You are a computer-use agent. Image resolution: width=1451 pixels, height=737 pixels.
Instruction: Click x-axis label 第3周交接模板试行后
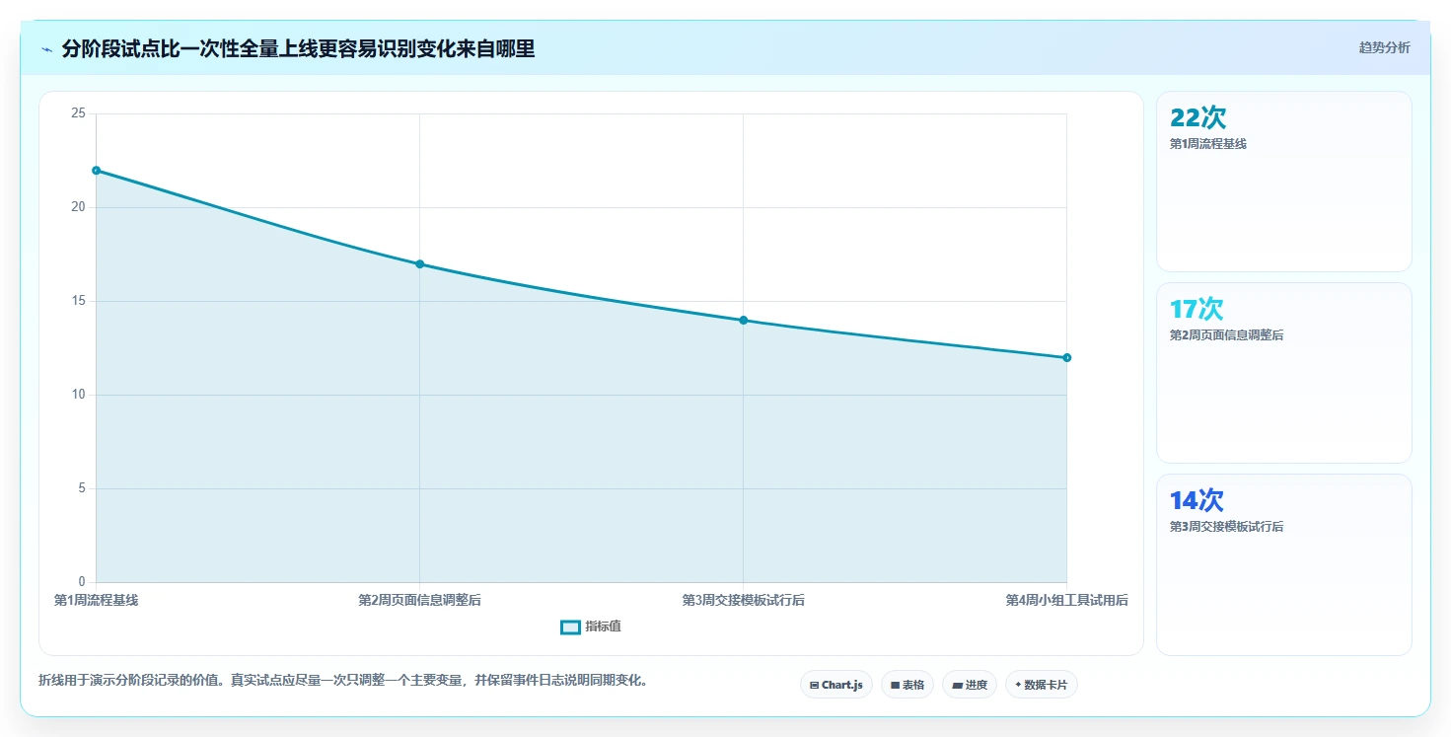[x=744, y=600]
